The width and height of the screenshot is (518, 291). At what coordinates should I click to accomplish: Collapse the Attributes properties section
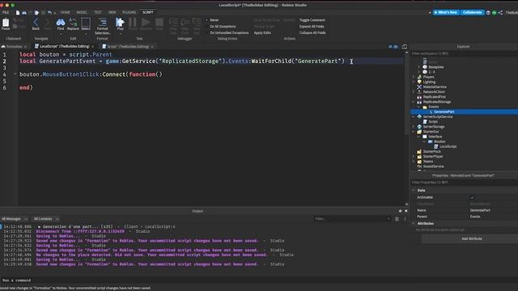pyautogui.click(x=414, y=223)
